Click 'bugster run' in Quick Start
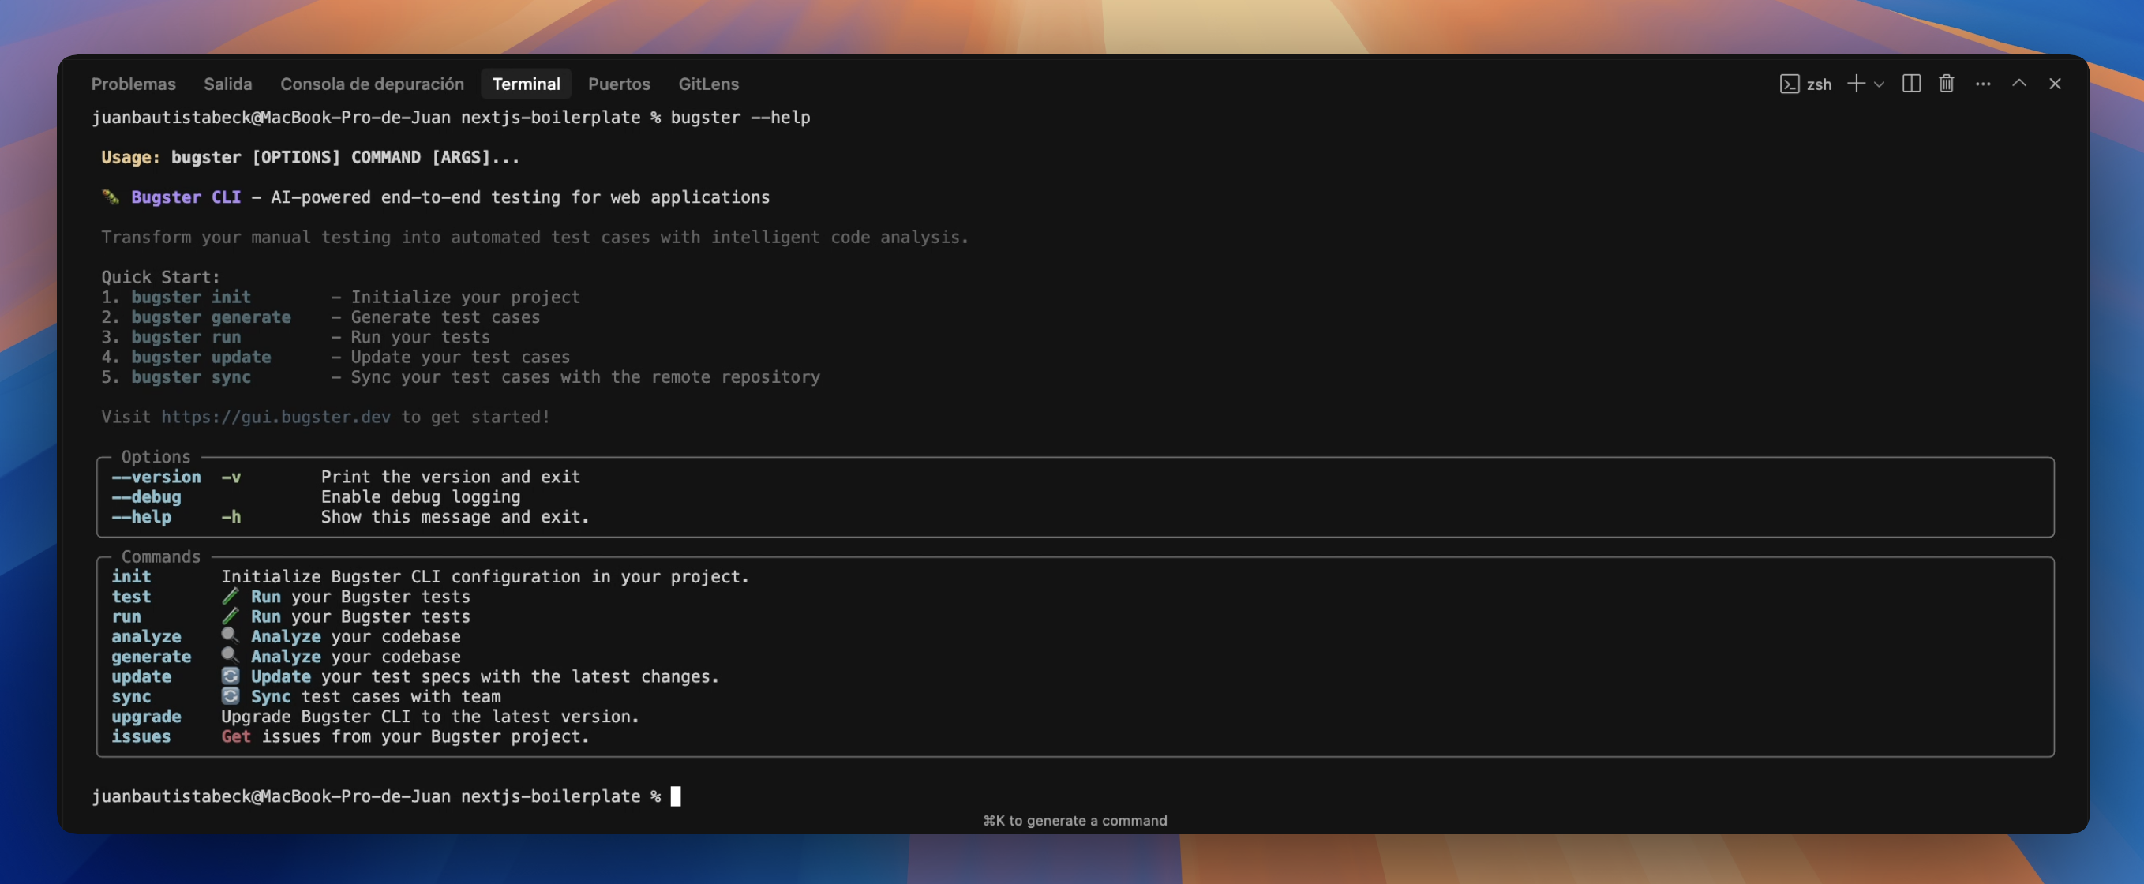Image resolution: width=2144 pixels, height=884 pixels. coord(186,336)
